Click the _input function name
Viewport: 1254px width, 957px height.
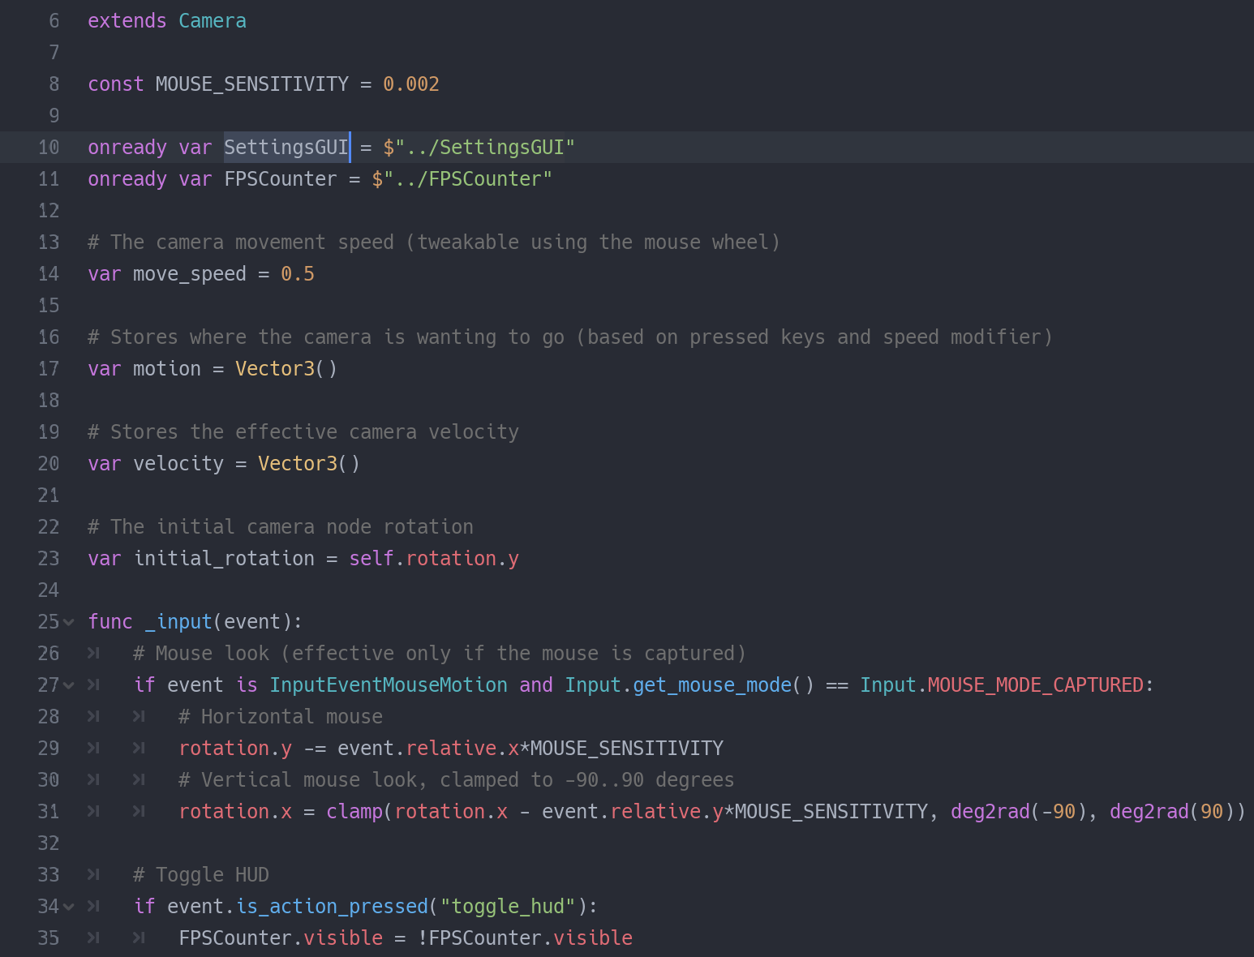pyautogui.click(x=178, y=622)
